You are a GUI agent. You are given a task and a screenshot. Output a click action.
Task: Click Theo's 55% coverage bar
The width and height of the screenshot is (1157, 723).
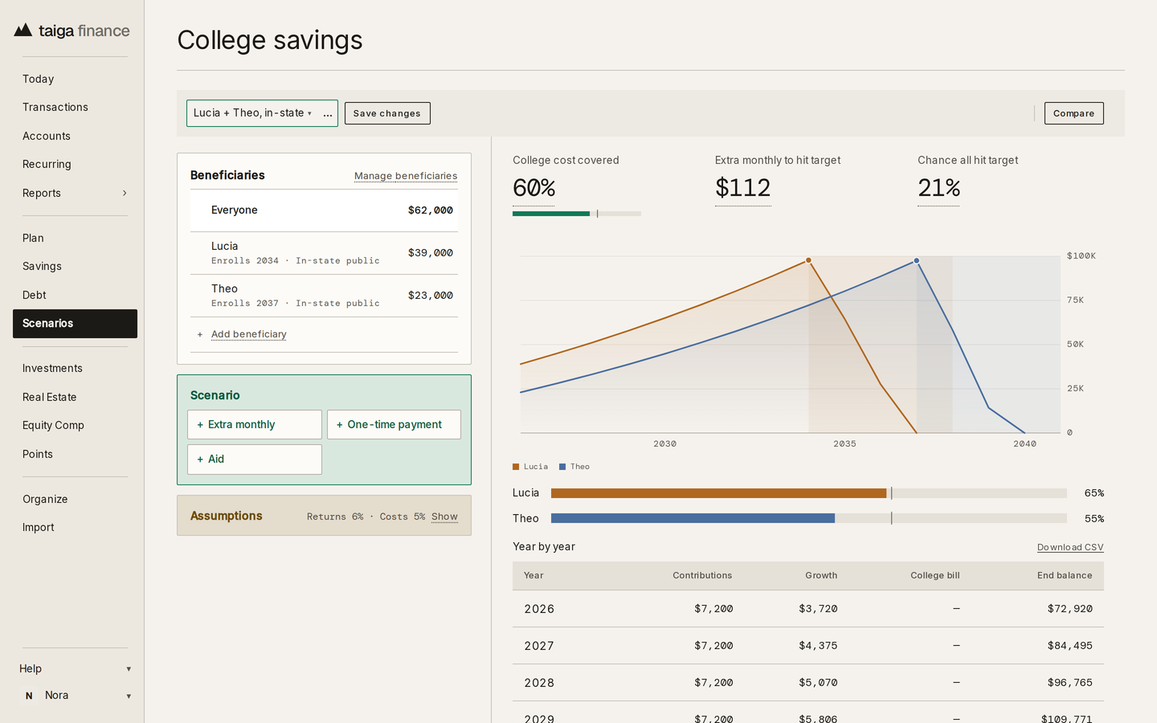pos(809,518)
